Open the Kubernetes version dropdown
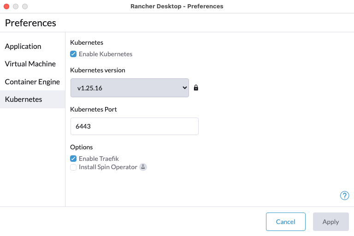This screenshot has width=354, height=236. coord(129,88)
